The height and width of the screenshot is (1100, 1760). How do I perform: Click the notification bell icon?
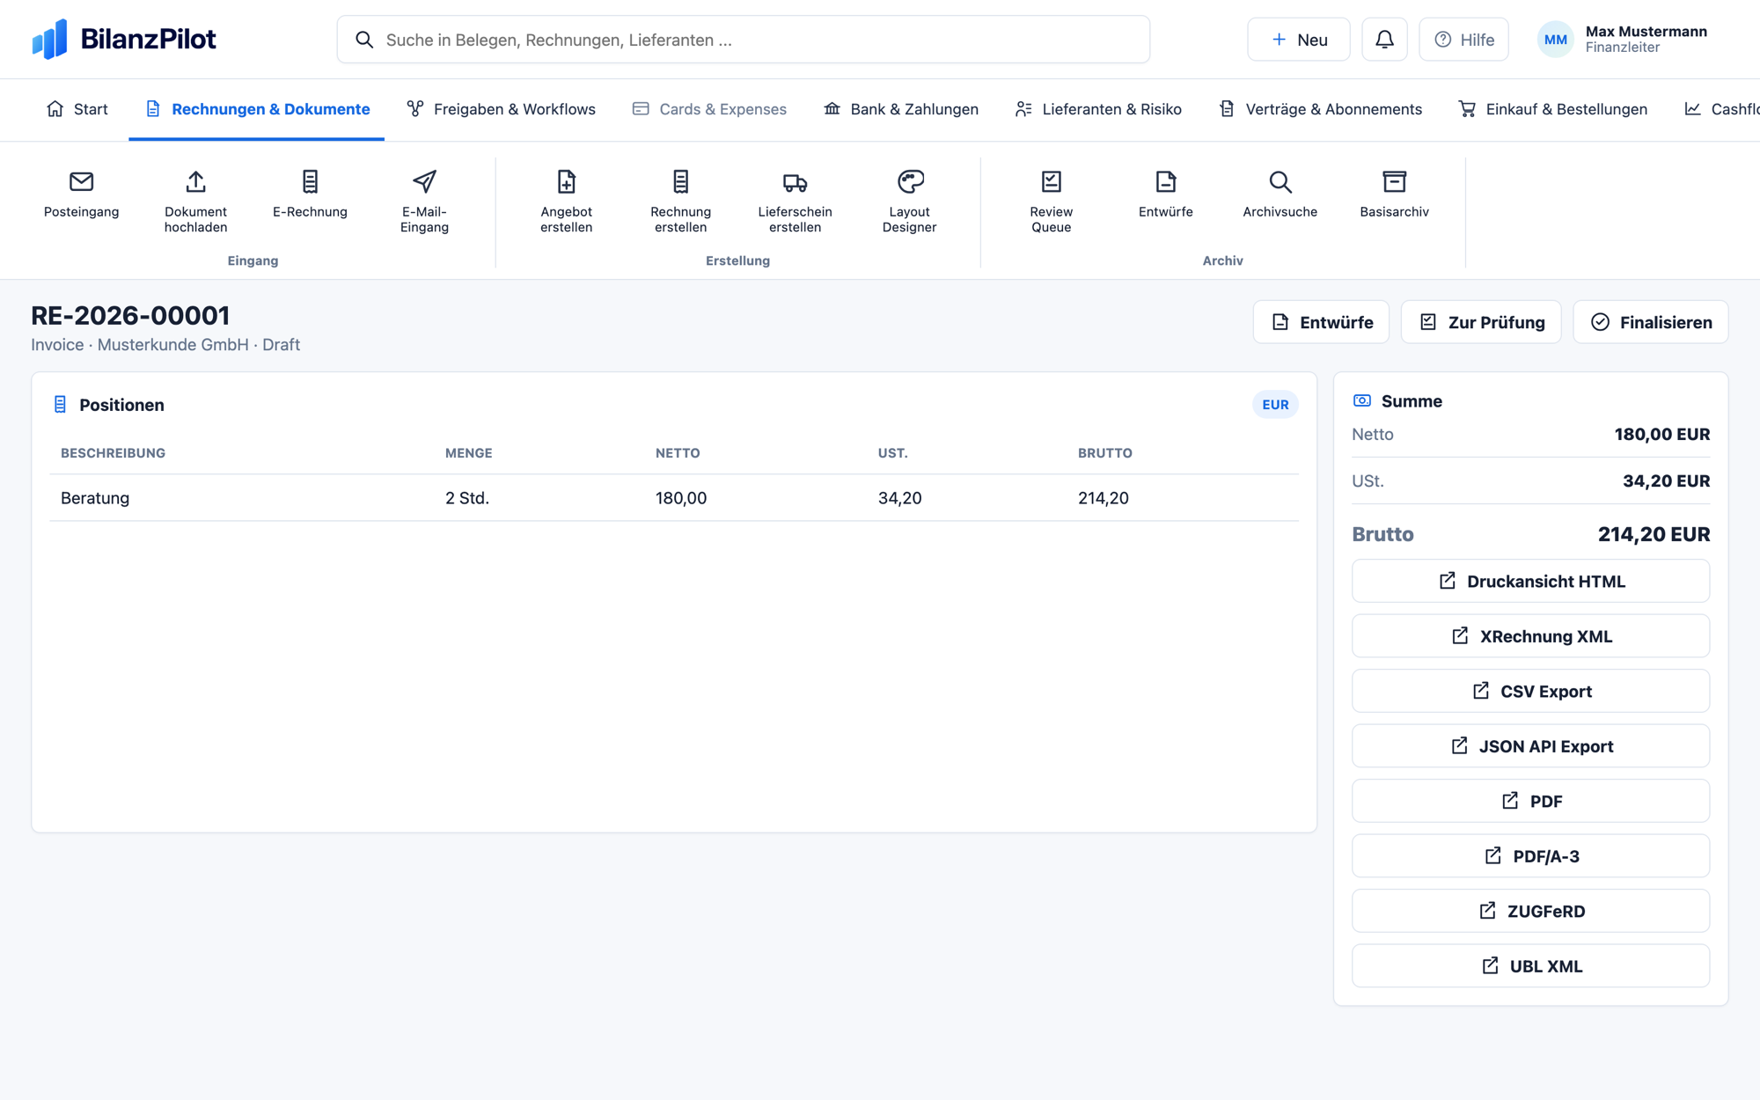[1384, 40]
